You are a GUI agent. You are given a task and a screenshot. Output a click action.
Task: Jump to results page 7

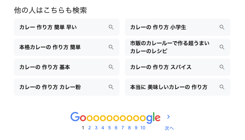[123, 128]
